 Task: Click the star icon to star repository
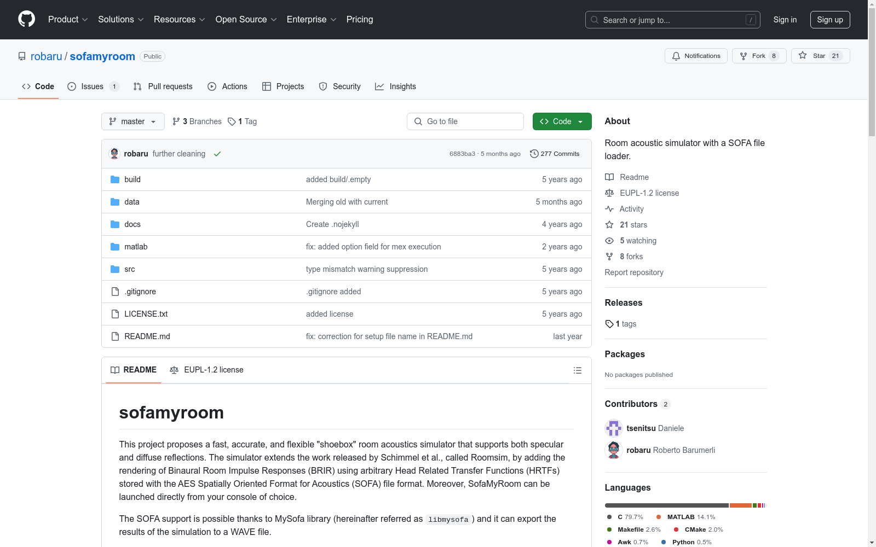click(803, 55)
